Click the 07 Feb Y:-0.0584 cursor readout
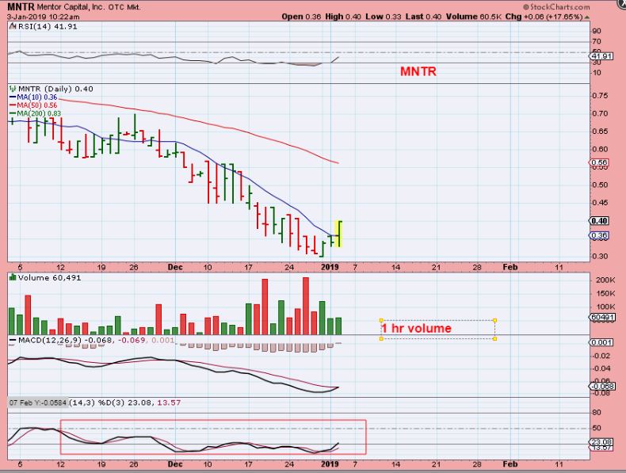Screen dimensions: 626x473 tap(38, 402)
